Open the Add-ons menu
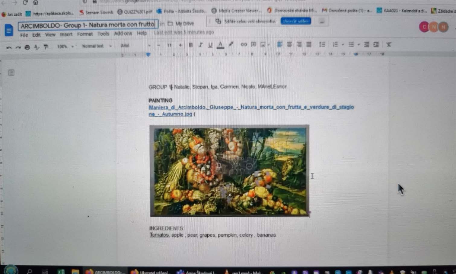Viewport: 456px width, 274px height. click(123, 34)
